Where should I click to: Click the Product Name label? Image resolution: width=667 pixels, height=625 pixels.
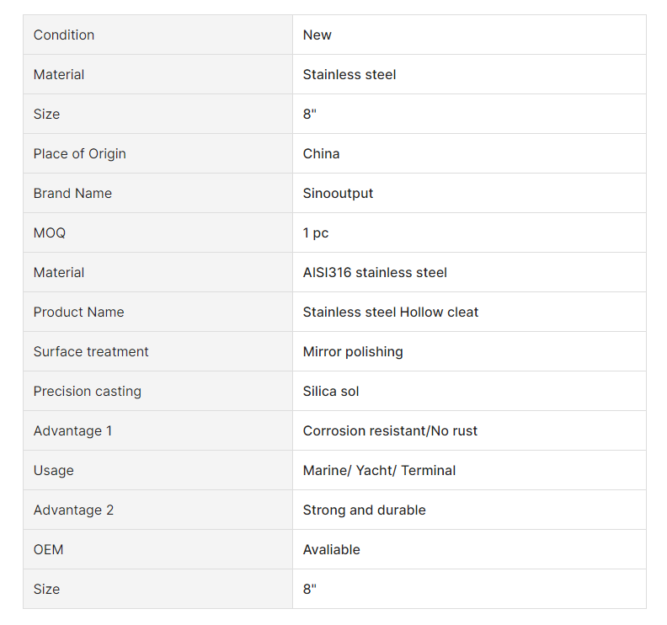pos(79,312)
